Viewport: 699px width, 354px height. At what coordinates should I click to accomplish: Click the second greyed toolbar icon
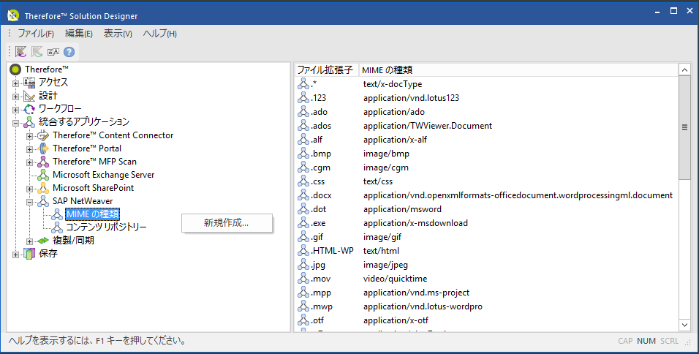tap(37, 52)
